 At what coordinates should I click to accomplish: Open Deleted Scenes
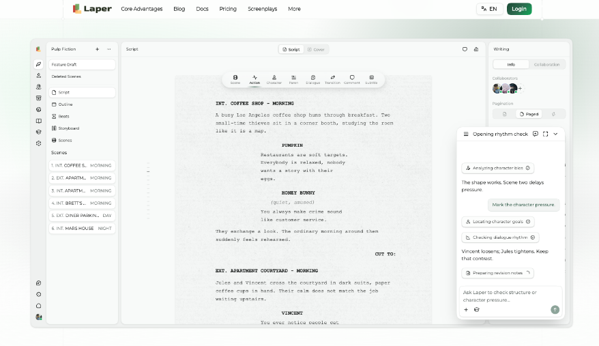[82, 76]
